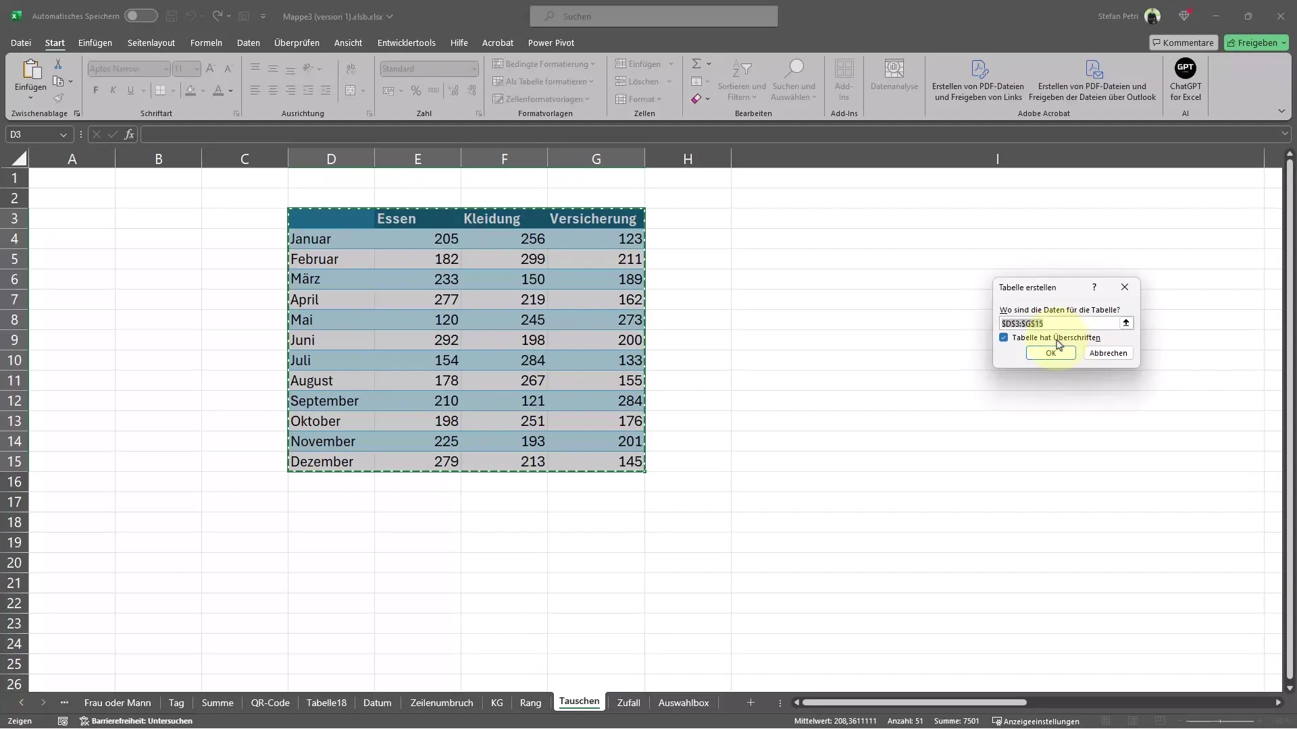Click the borders icon
The image size is (1297, 729).
click(160, 90)
